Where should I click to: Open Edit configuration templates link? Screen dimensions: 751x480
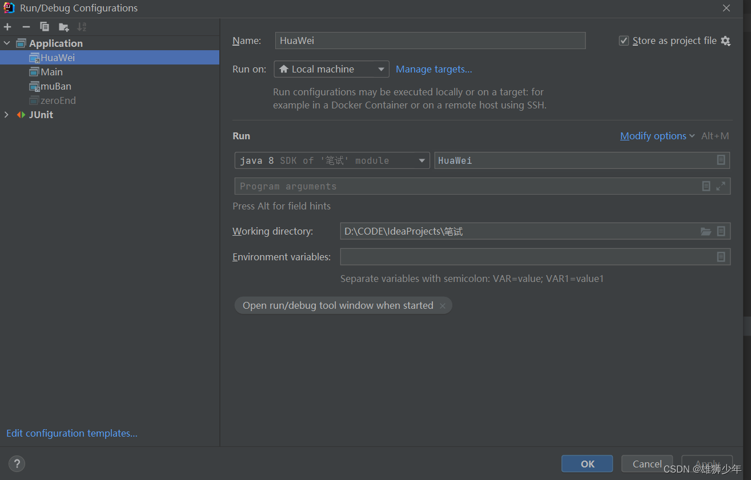click(72, 433)
